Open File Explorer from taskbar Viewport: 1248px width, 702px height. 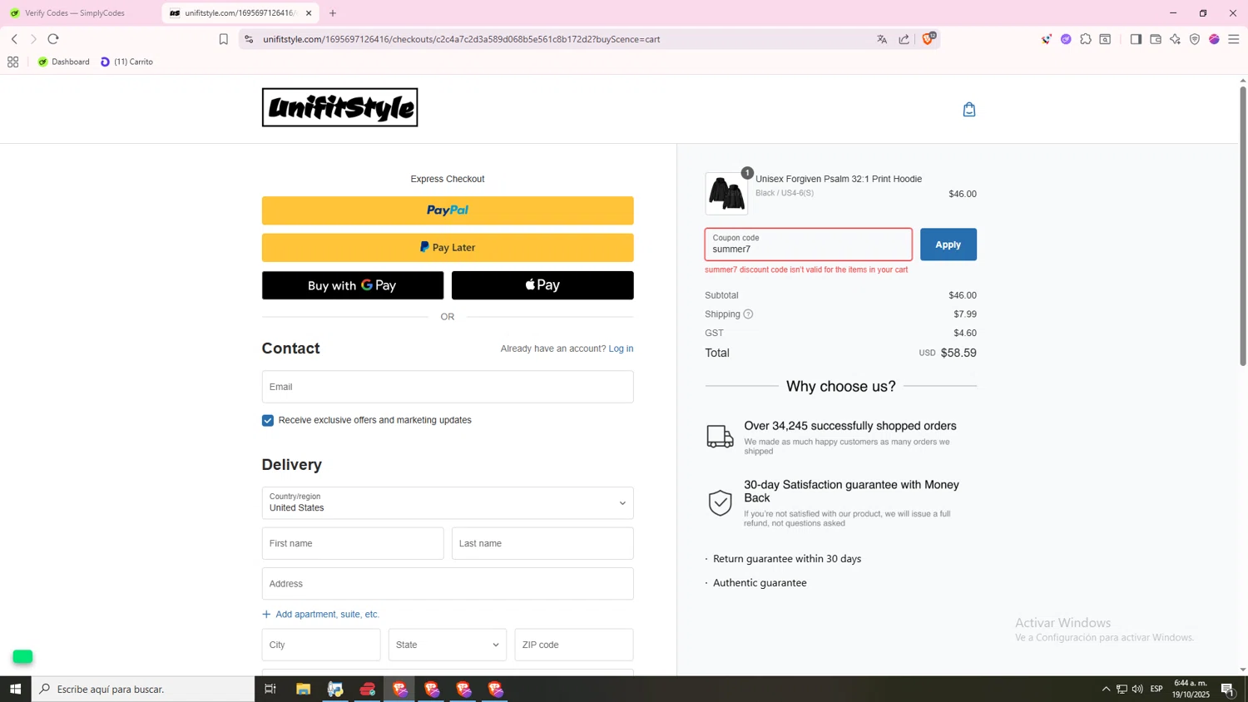tap(303, 689)
